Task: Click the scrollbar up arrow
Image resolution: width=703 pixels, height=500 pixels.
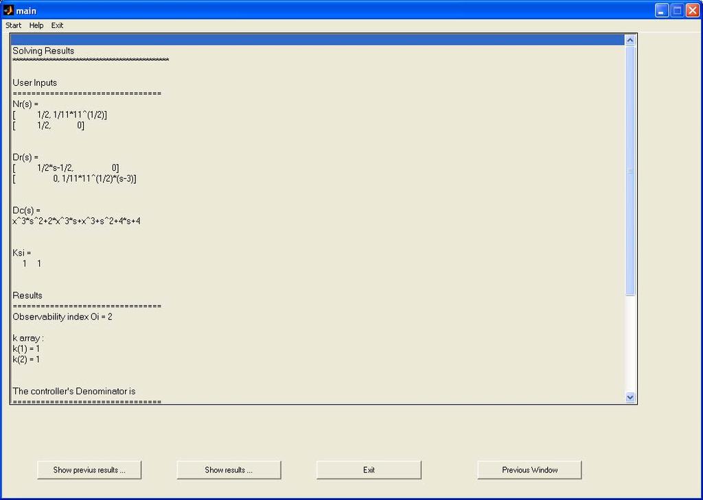Action: [630, 40]
